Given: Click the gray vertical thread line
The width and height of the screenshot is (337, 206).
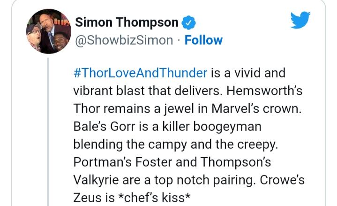Looking at the screenshot, I should click(x=48, y=132).
